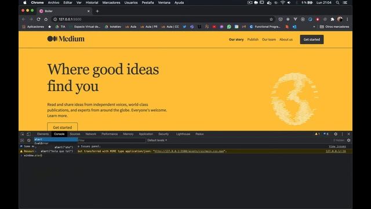
Task: Click the View issues link
Action: (337, 146)
